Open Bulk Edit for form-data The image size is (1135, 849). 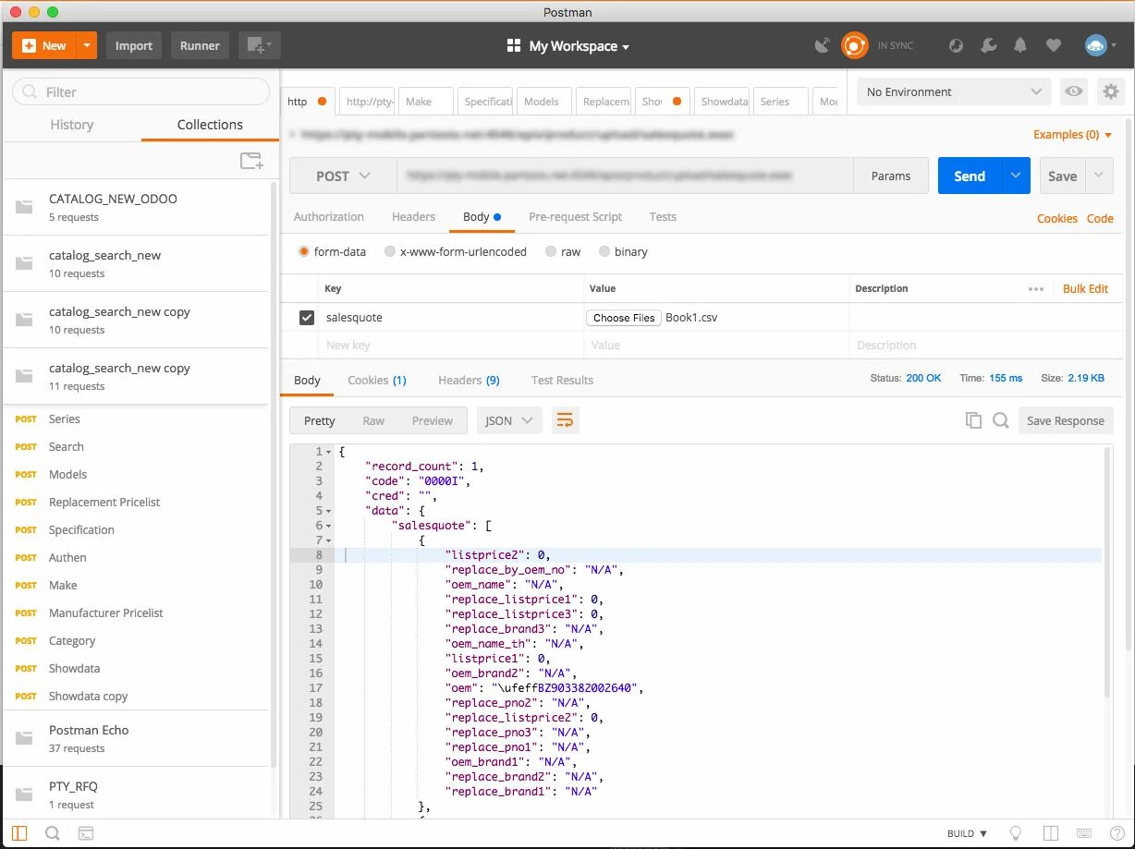[1086, 288]
